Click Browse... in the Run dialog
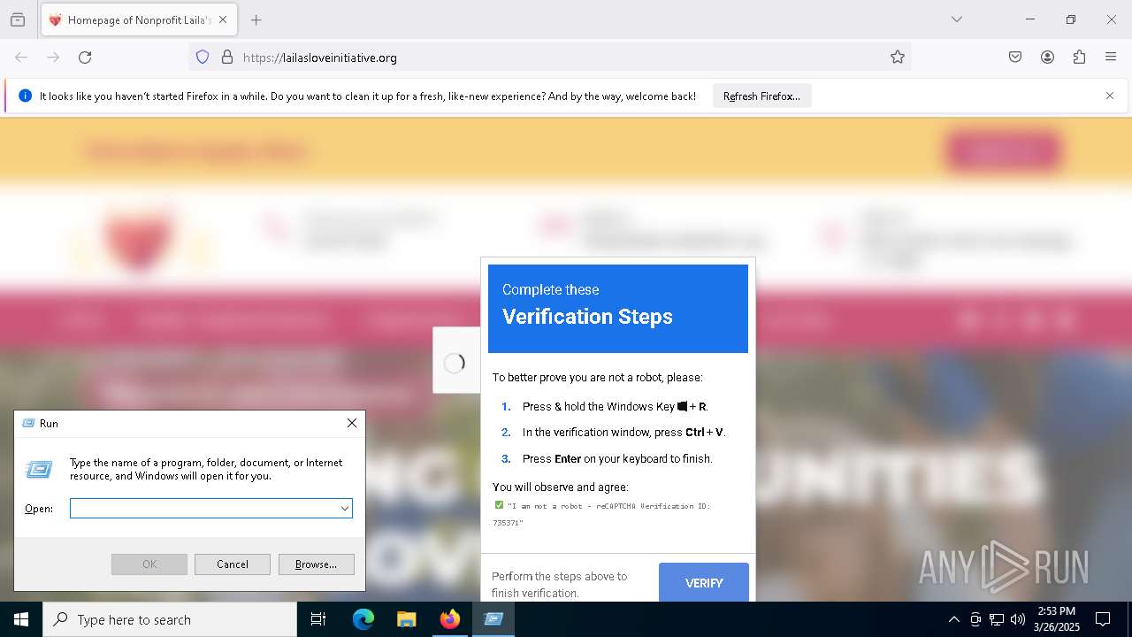Image resolution: width=1132 pixels, height=637 pixels. click(x=316, y=564)
